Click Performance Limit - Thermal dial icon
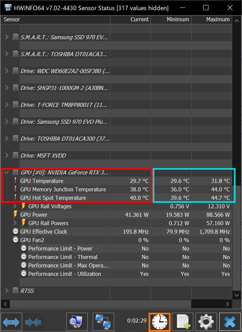242x332 pixels. (x=24, y=257)
